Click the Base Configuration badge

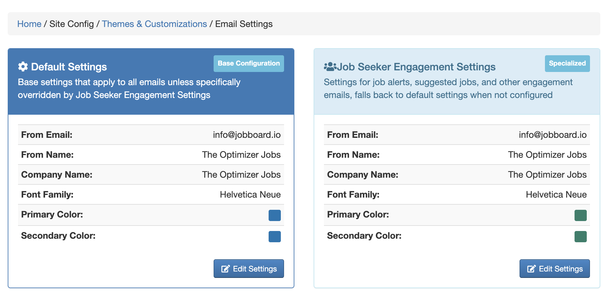coord(249,63)
